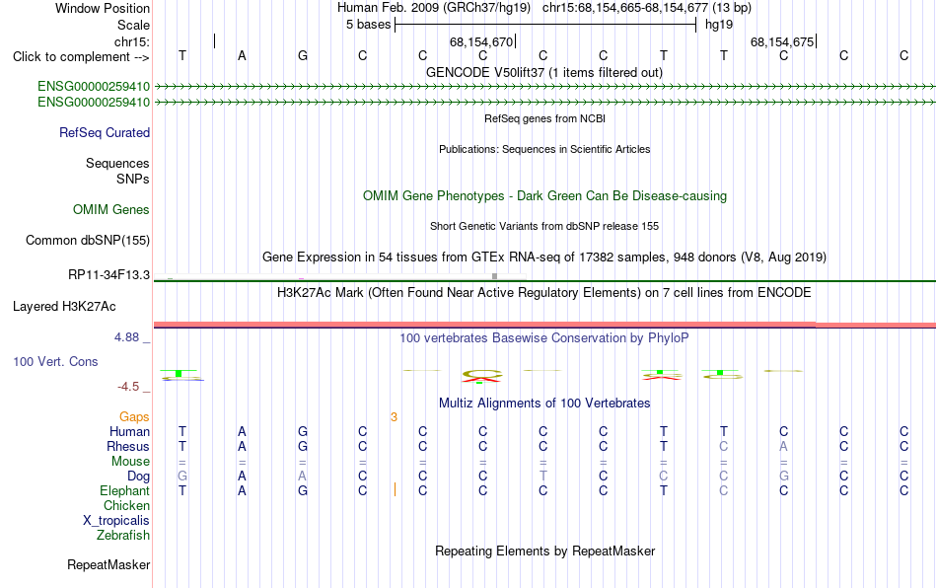Click the SNPs track label
The image size is (937, 588).
click(x=133, y=179)
